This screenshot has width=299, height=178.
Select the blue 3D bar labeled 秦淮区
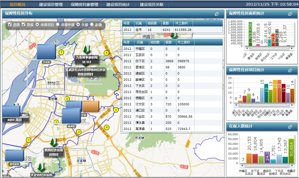pos(71,116)
